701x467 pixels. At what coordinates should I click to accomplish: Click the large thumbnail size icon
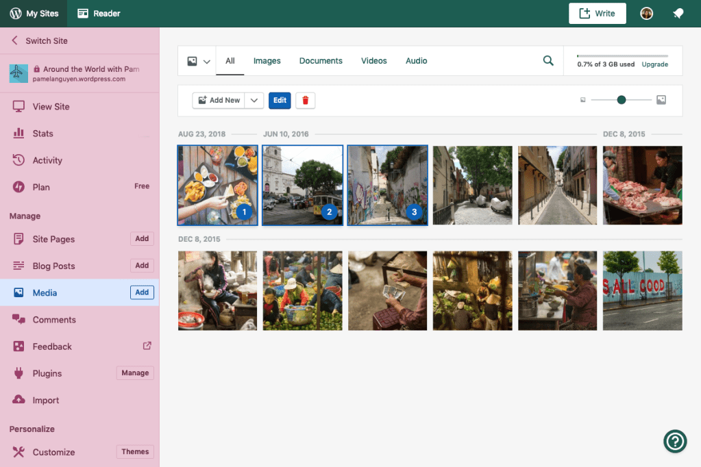[661, 100]
